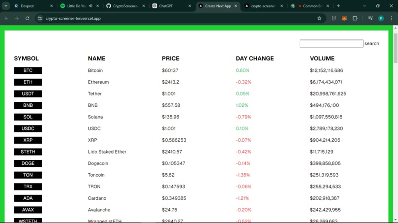398x223 pixels.
Task: Click the scrollbar down arrow
Action: pyautogui.click(x=396, y=220)
